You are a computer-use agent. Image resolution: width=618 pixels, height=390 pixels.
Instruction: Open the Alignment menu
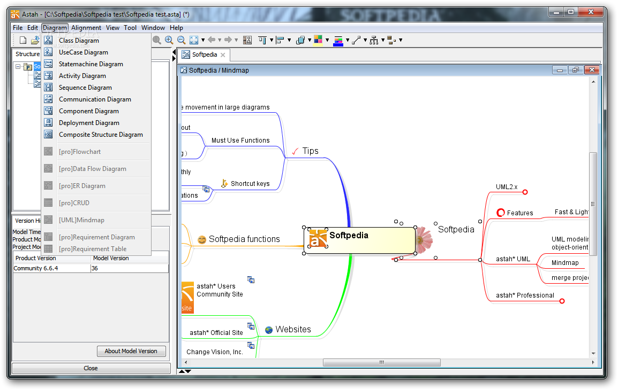click(x=86, y=28)
